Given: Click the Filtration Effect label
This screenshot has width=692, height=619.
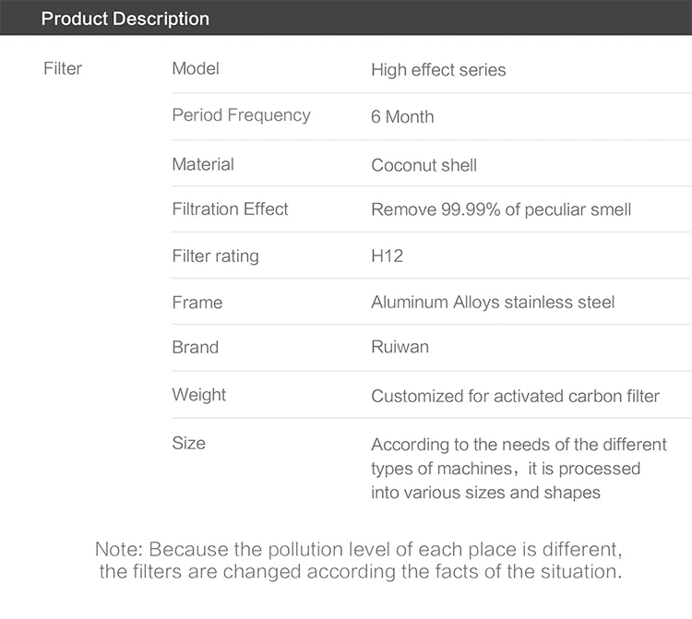Looking at the screenshot, I should point(230,208).
